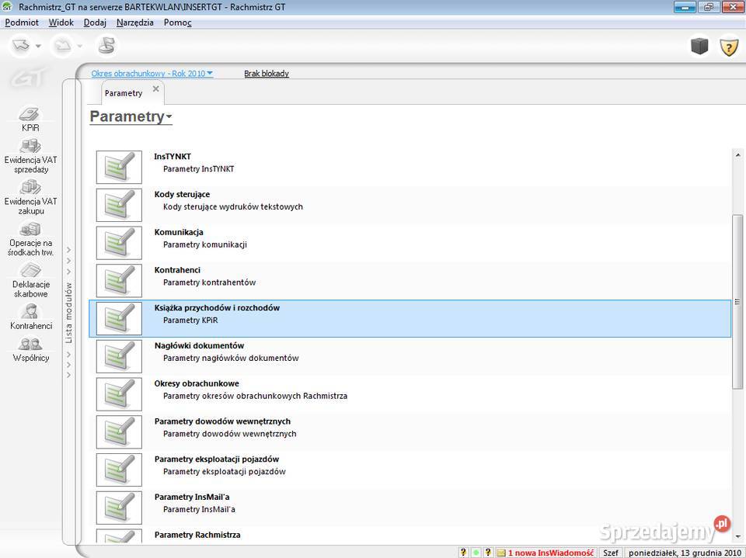The width and height of the screenshot is (746, 558).
Task: Open the Narzędzia menu
Action: 135,23
